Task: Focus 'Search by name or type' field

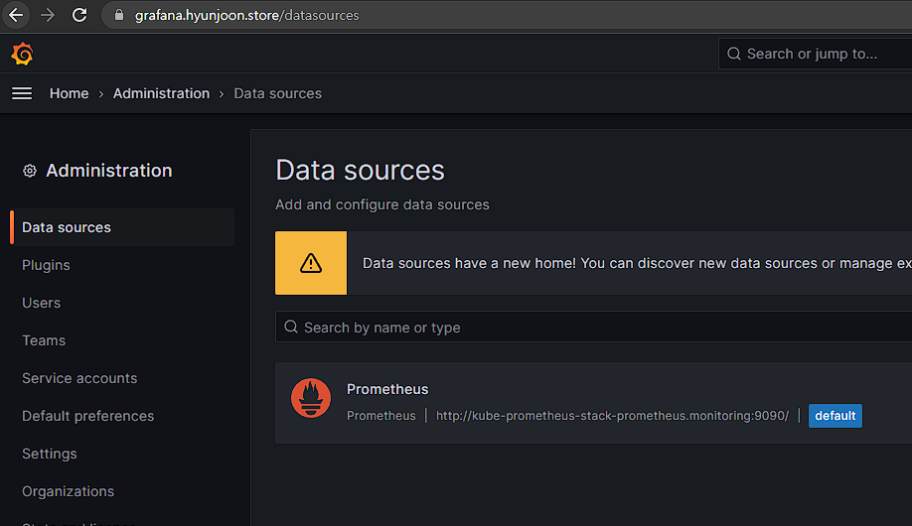Action: click(593, 328)
